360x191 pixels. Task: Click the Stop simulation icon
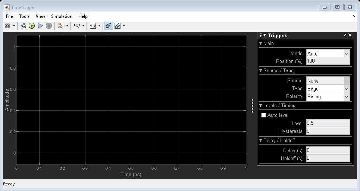tap(48, 26)
